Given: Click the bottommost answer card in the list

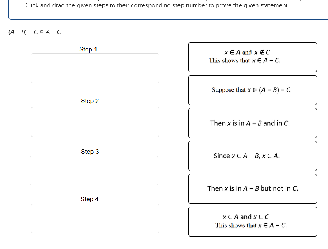Looking at the screenshot, I should point(252,222).
